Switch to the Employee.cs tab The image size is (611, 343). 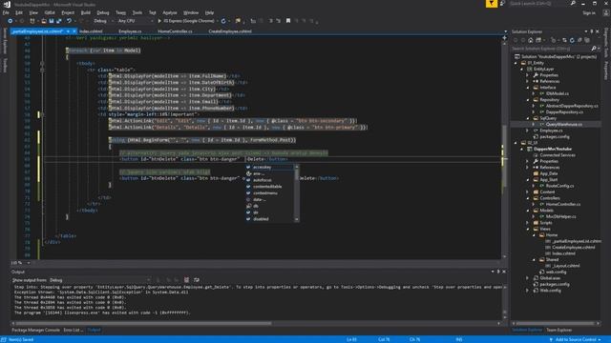[130, 31]
